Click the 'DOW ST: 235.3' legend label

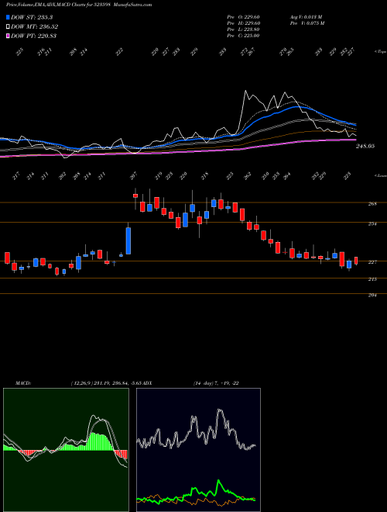pos(32,17)
